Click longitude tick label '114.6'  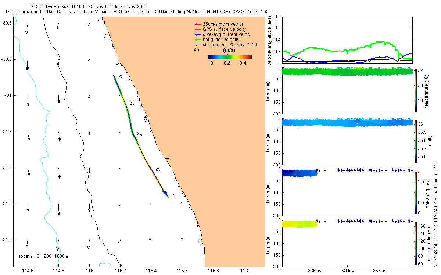(x=28, y=271)
